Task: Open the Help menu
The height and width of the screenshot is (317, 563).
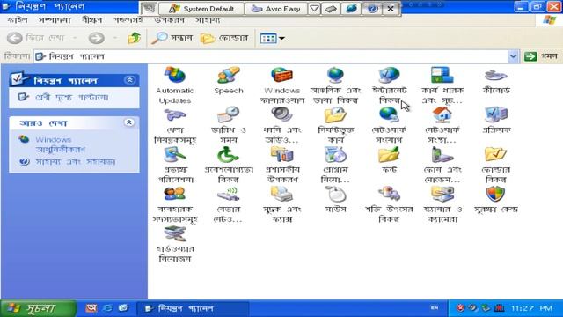Action: tap(208, 20)
